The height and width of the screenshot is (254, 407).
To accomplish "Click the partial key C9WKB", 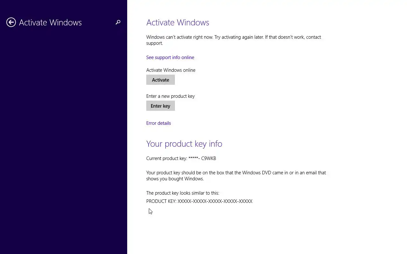I will [209, 158].
